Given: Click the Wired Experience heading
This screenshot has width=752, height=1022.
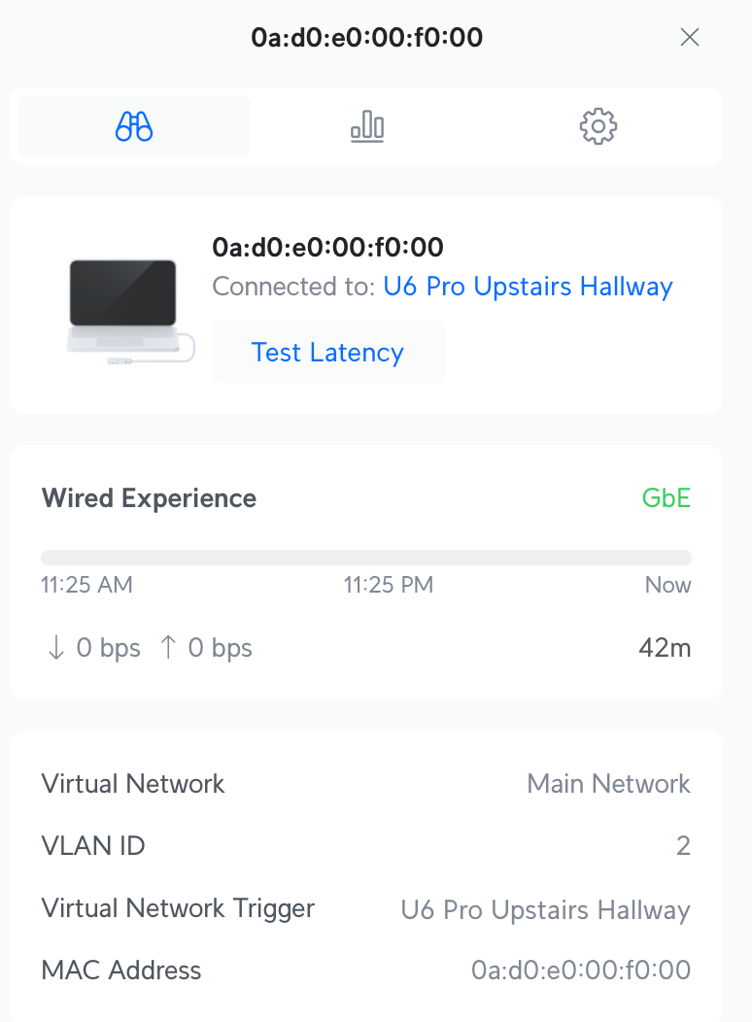Looking at the screenshot, I should (x=149, y=498).
